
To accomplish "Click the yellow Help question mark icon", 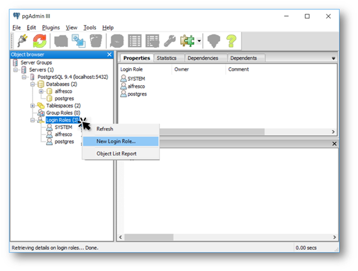I will click(x=231, y=41).
